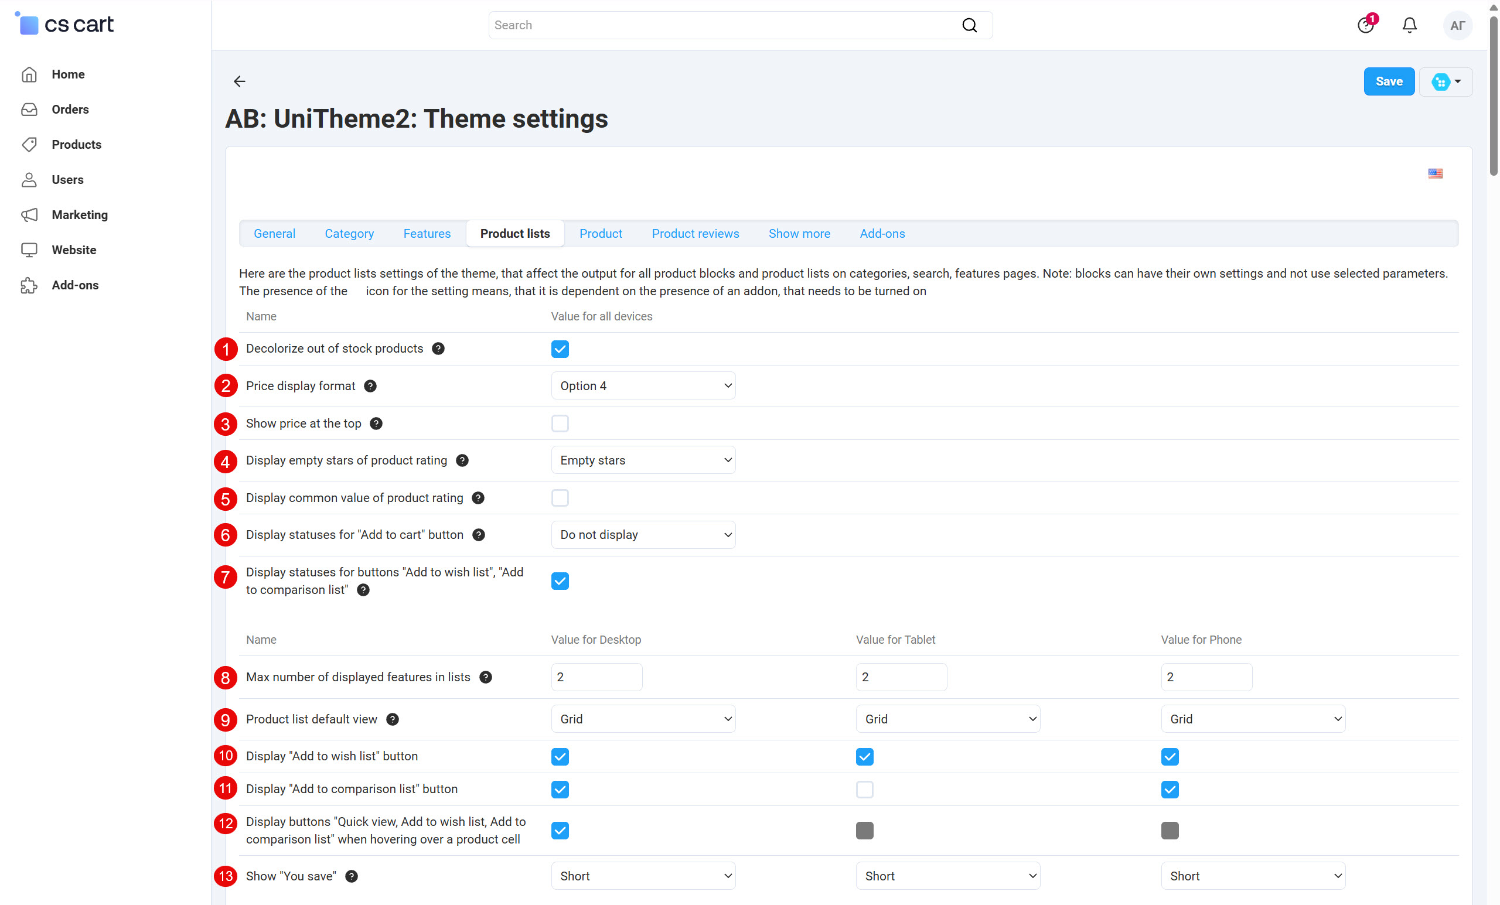Image resolution: width=1500 pixels, height=905 pixels.
Task: Switch to the Product tab
Action: pos(600,234)
